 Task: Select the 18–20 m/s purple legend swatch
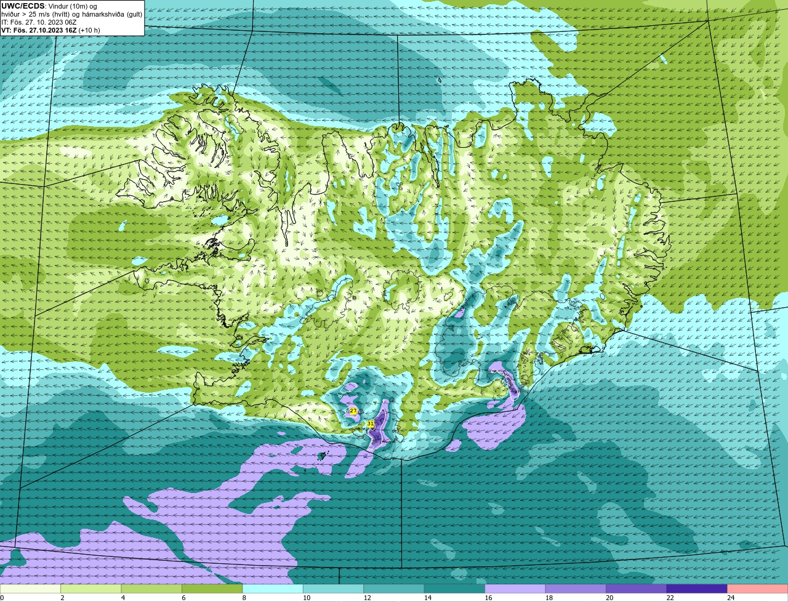click(576, 588)
